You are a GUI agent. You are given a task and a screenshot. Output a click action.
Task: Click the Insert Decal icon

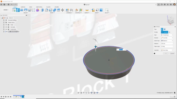tap(97, 10)
